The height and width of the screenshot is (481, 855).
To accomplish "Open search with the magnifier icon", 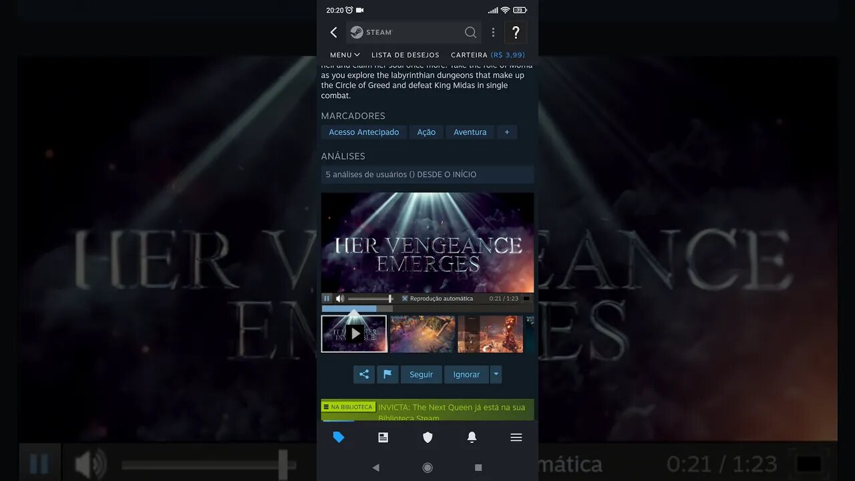I will point(470,32).
